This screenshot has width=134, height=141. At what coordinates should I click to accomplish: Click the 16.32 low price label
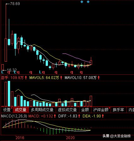point(12,70)
